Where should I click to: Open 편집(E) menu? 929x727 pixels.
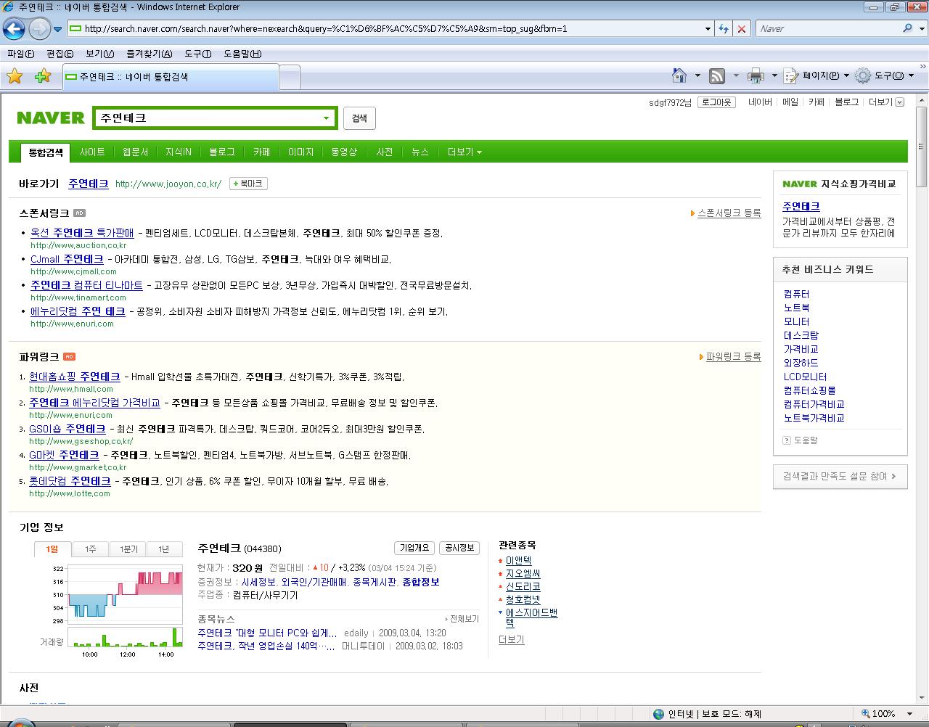click(x=60, y=54)
